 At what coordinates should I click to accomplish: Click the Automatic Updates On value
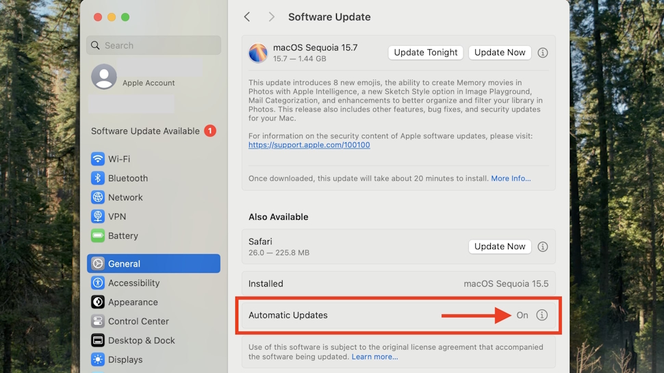tap(522, 315)
